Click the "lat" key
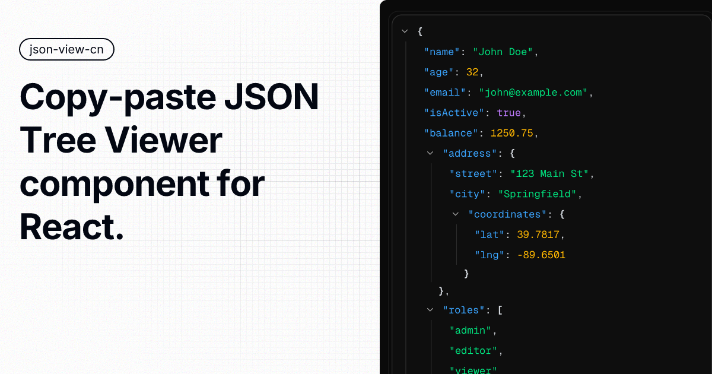712x374 pixels. coord(490,234)
